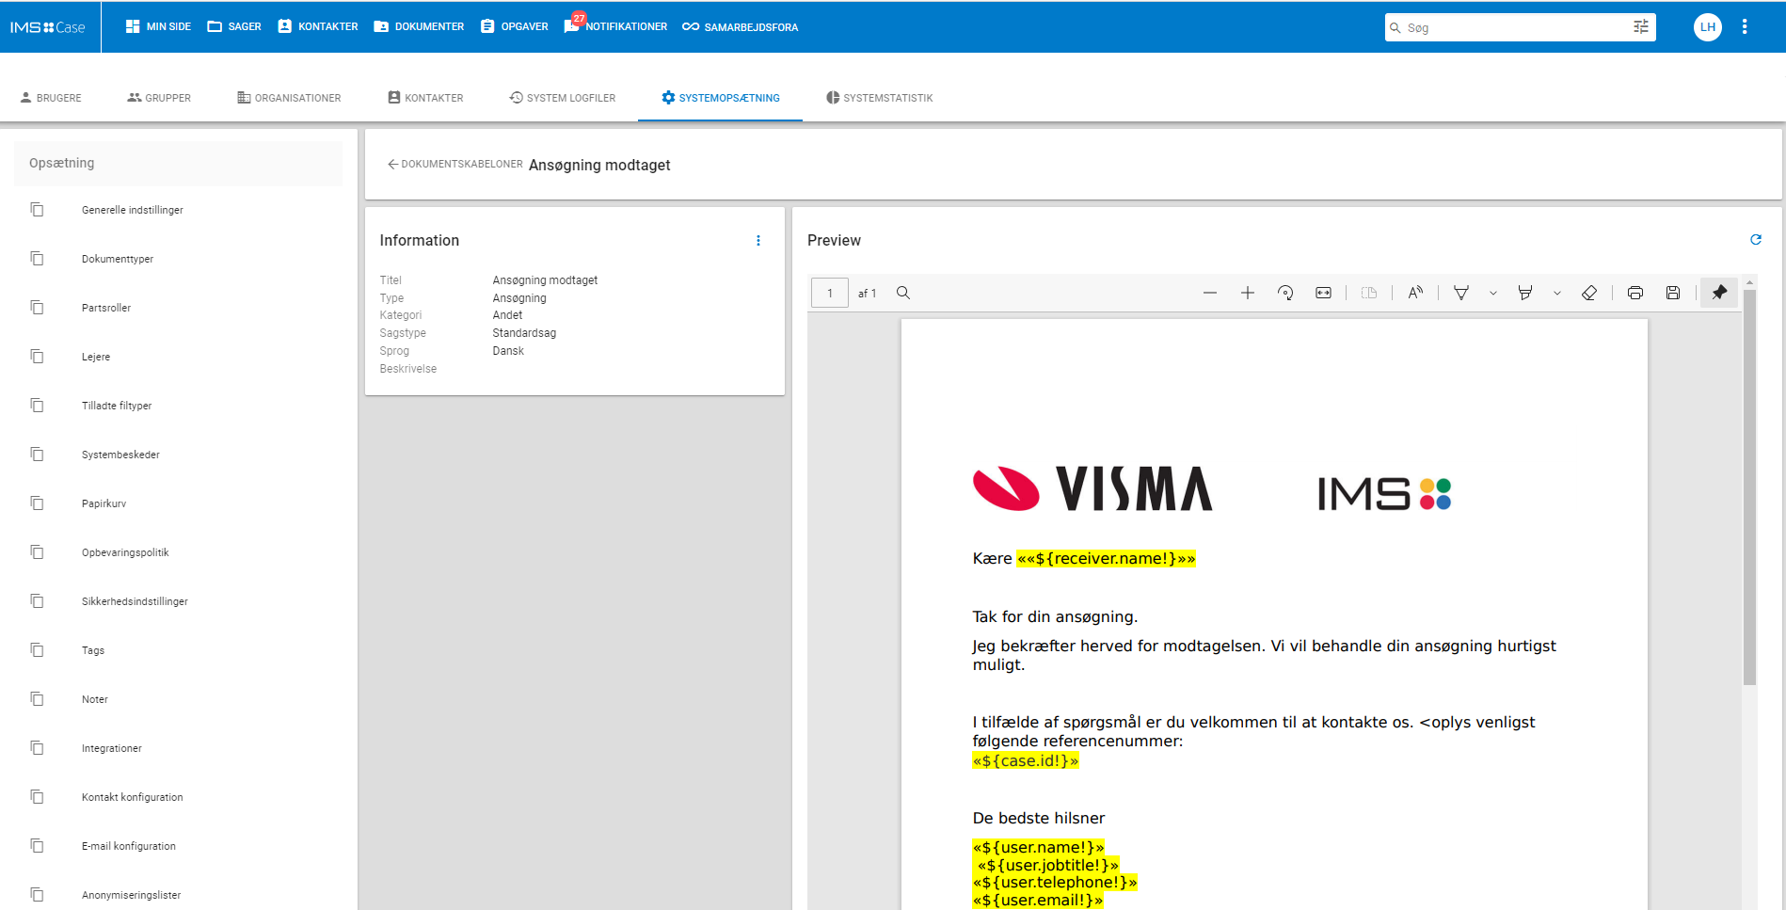Refresh the Preview panel
The image size is (1786, 910).
click(1756, 240)
